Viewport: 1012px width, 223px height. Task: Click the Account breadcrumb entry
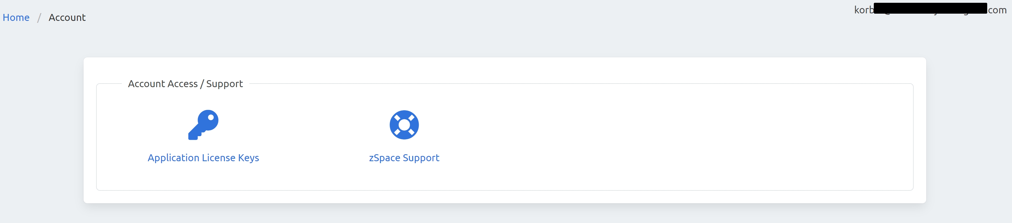pyautogui.click(x=67, y=17)
